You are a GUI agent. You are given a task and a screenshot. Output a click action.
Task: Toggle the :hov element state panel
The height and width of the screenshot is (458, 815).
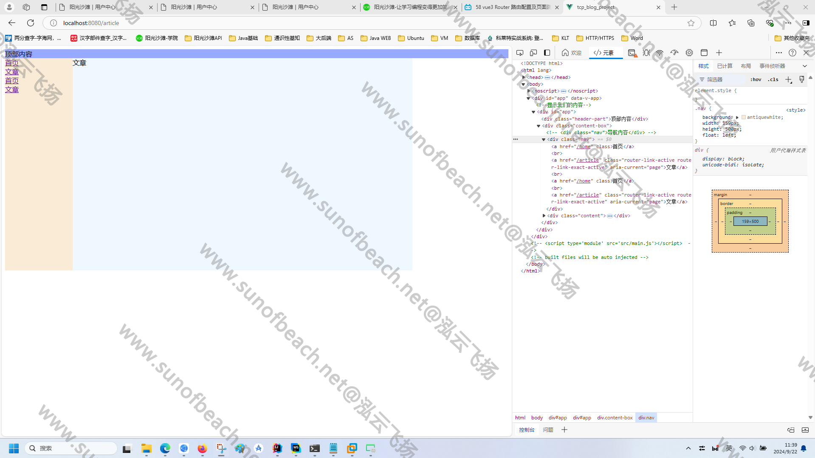point(756,79)
